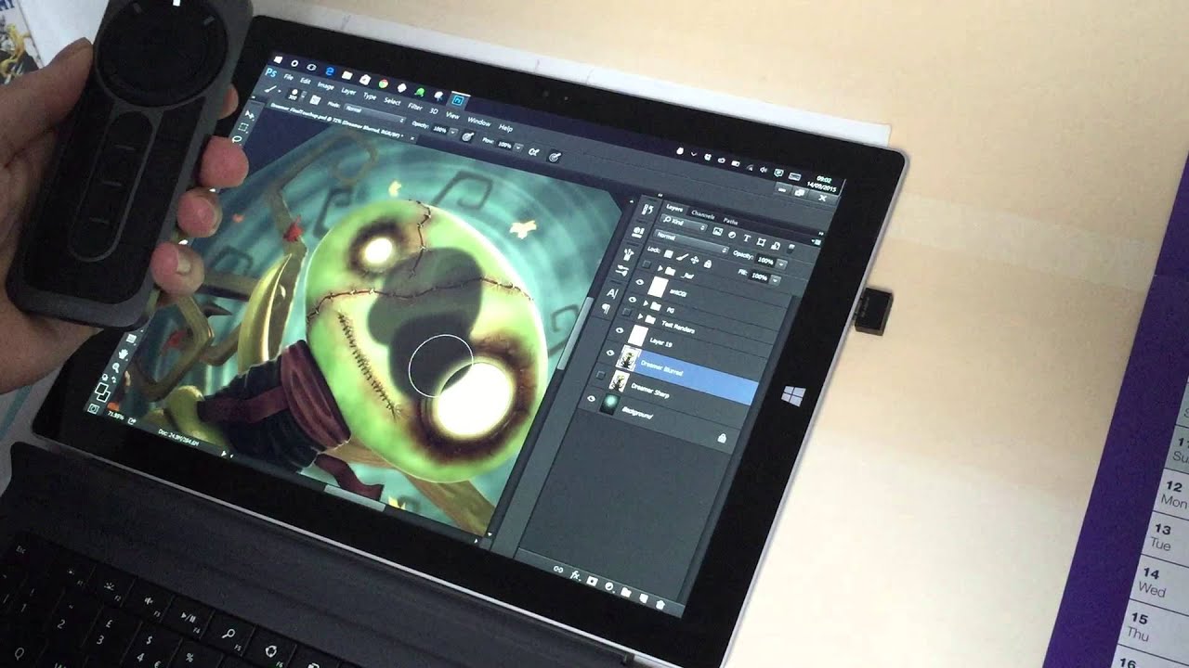The height and width of the screenshot is (668, 1189).
Task: Lock all layer attributes
Action: click(708, 263)
